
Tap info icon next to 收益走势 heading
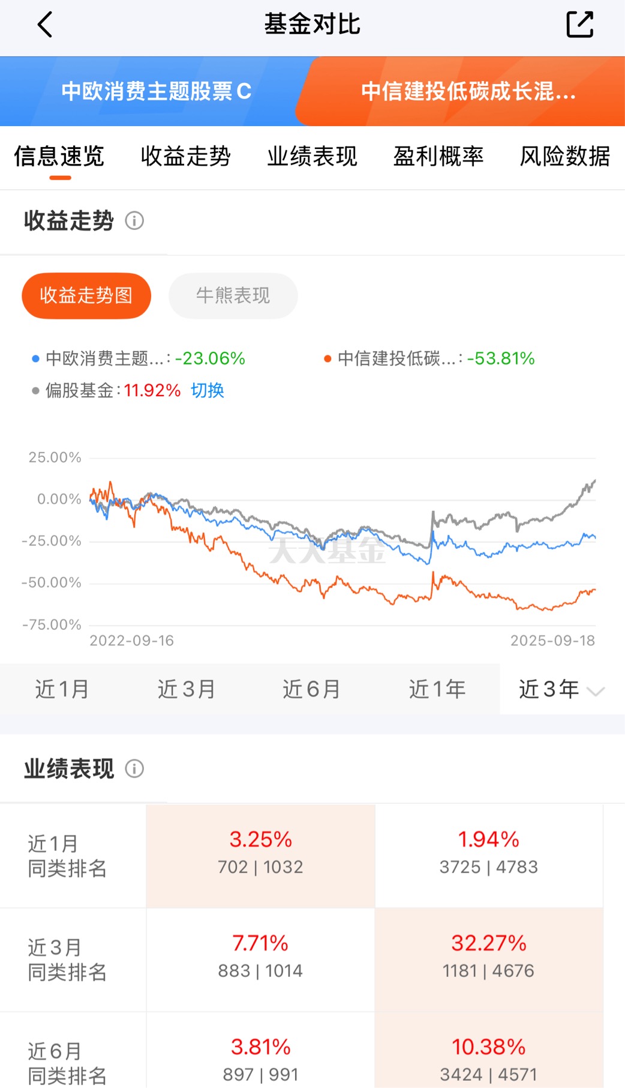pos(134,221)
